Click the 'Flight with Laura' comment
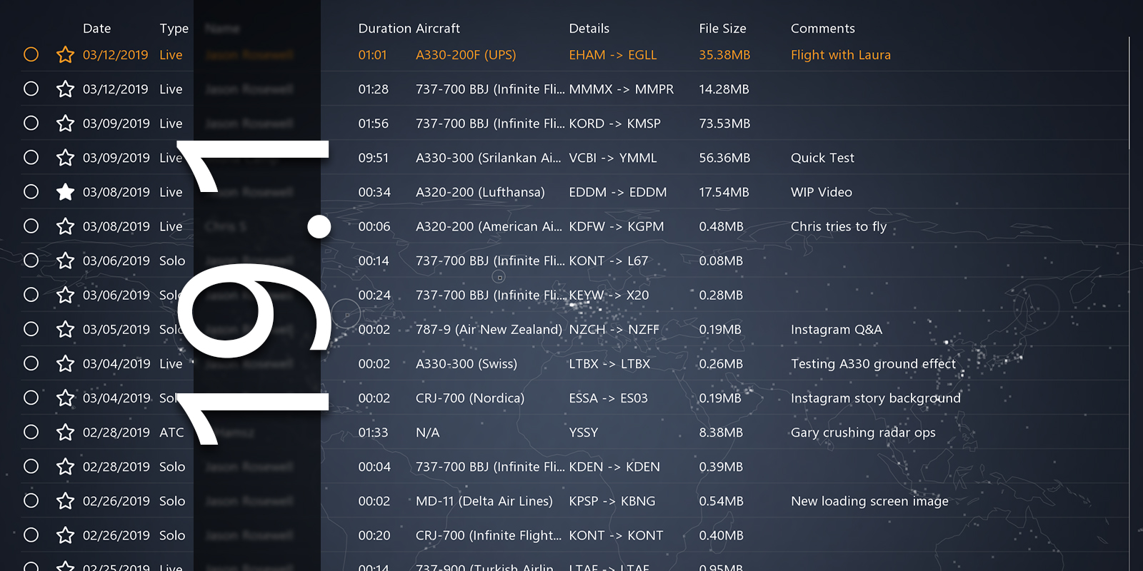 tap(840, 55)
